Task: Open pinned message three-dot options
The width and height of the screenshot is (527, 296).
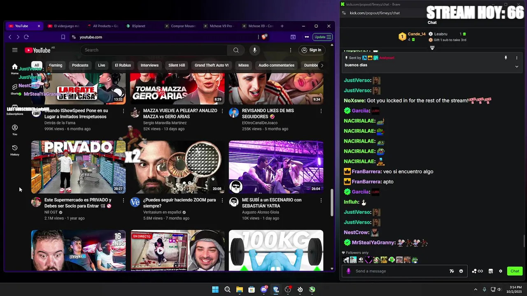Action: click(517, 58)
